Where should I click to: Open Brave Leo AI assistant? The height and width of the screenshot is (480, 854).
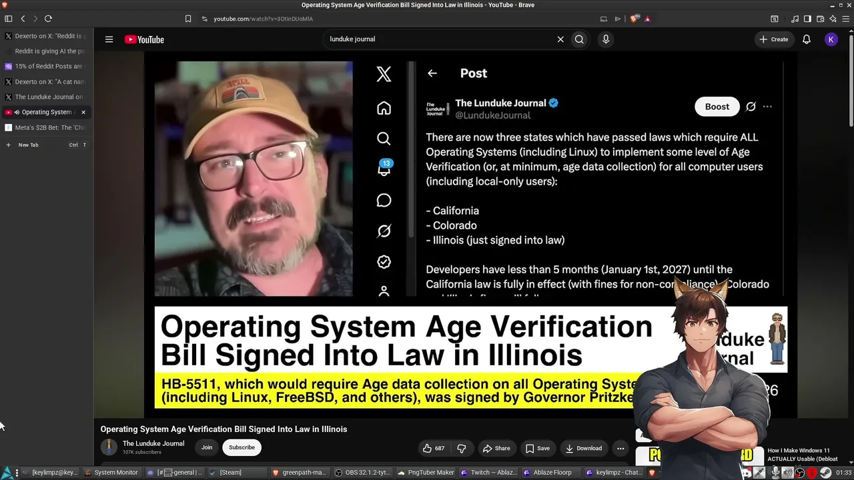coord(833,19)
